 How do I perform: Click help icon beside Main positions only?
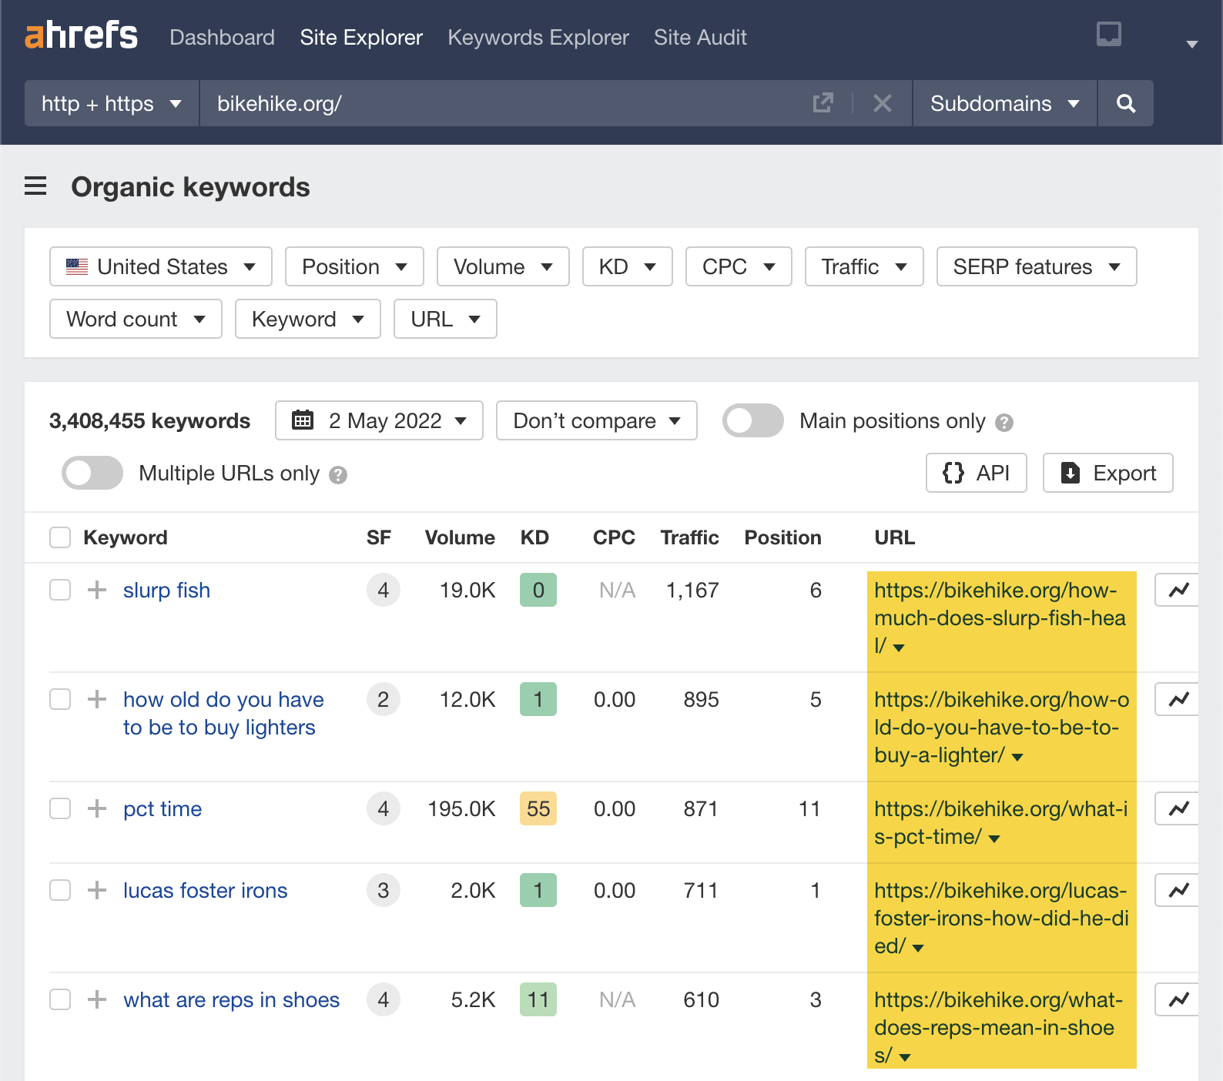[1004, 423]
